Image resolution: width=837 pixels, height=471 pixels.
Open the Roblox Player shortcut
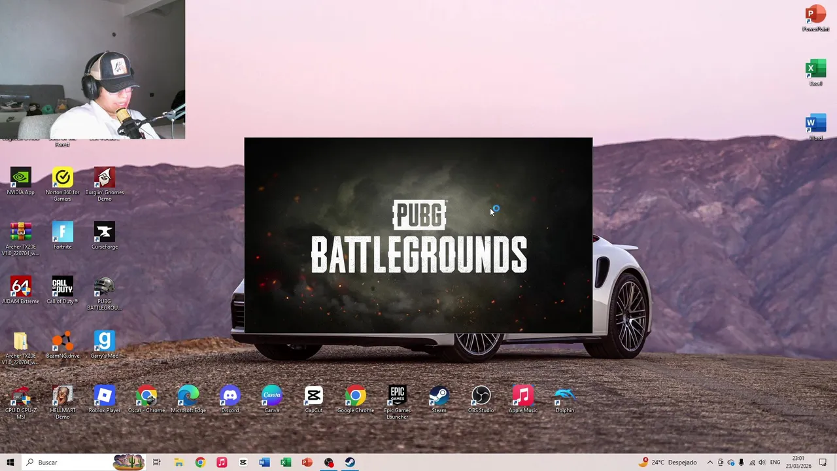(104, 400)
